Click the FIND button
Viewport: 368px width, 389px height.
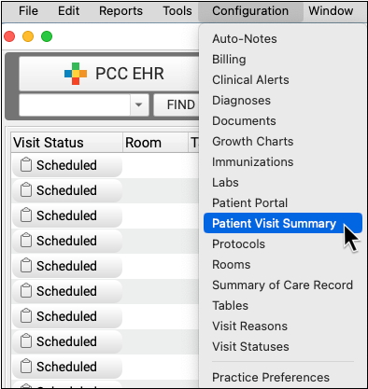tap(177, 104)
